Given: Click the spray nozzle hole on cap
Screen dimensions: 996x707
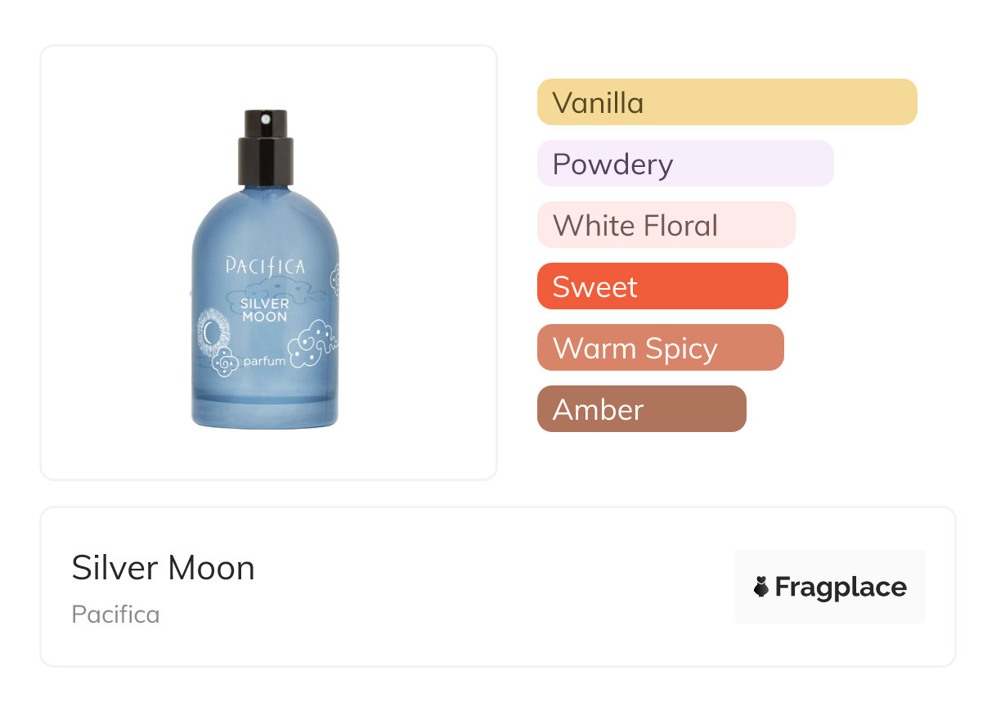Looking at the screenshot, I should (265, 119).
